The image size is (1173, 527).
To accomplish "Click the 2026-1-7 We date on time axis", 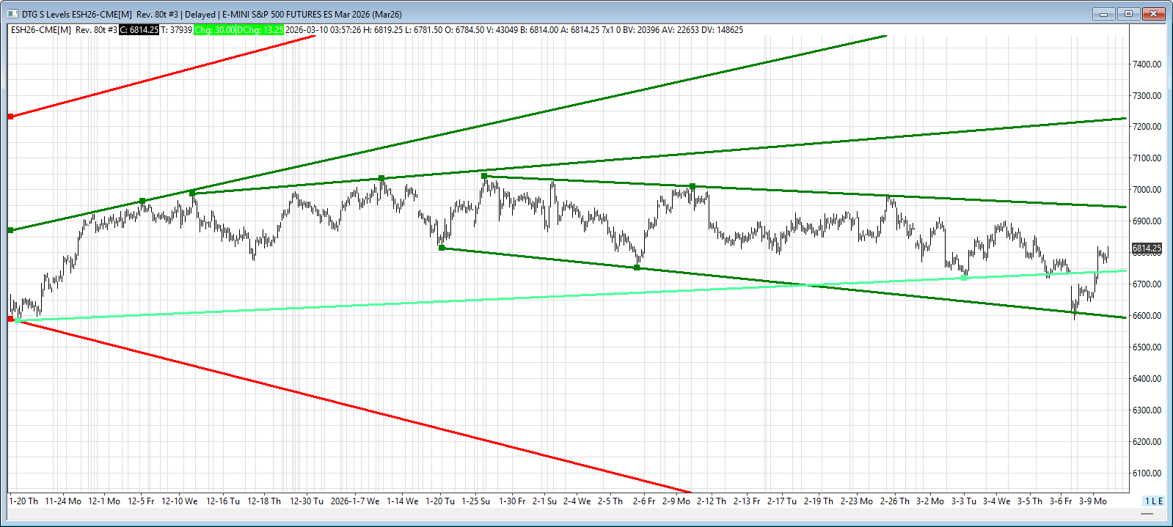I will (354, 501).
